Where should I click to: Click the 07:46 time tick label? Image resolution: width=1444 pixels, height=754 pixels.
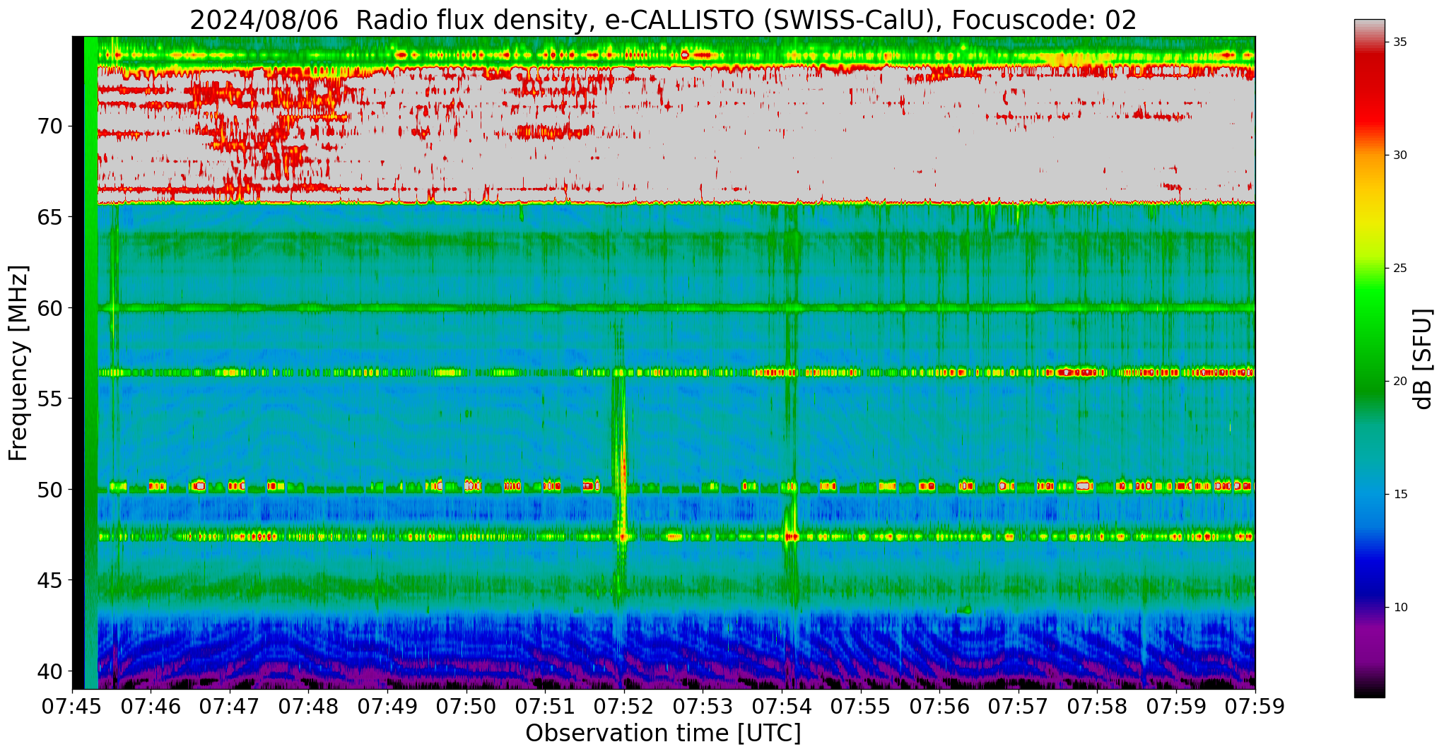click(151, 707)
